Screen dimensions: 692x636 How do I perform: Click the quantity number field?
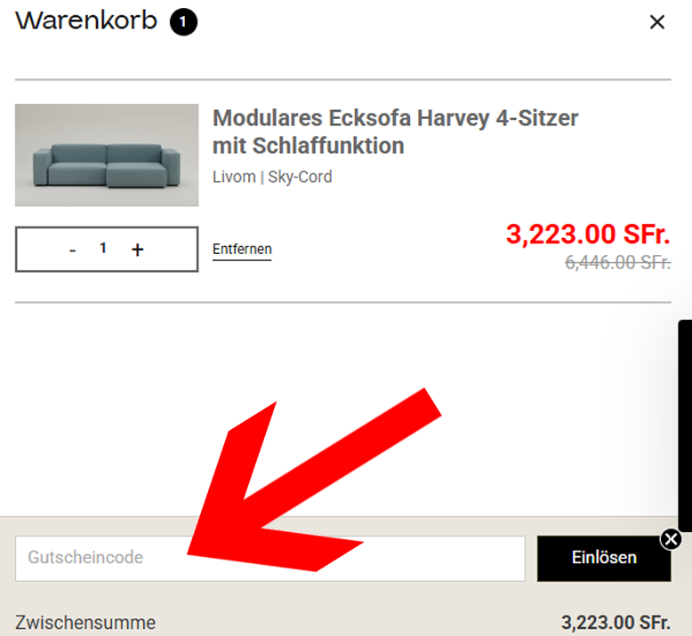[x=103, y=248]
